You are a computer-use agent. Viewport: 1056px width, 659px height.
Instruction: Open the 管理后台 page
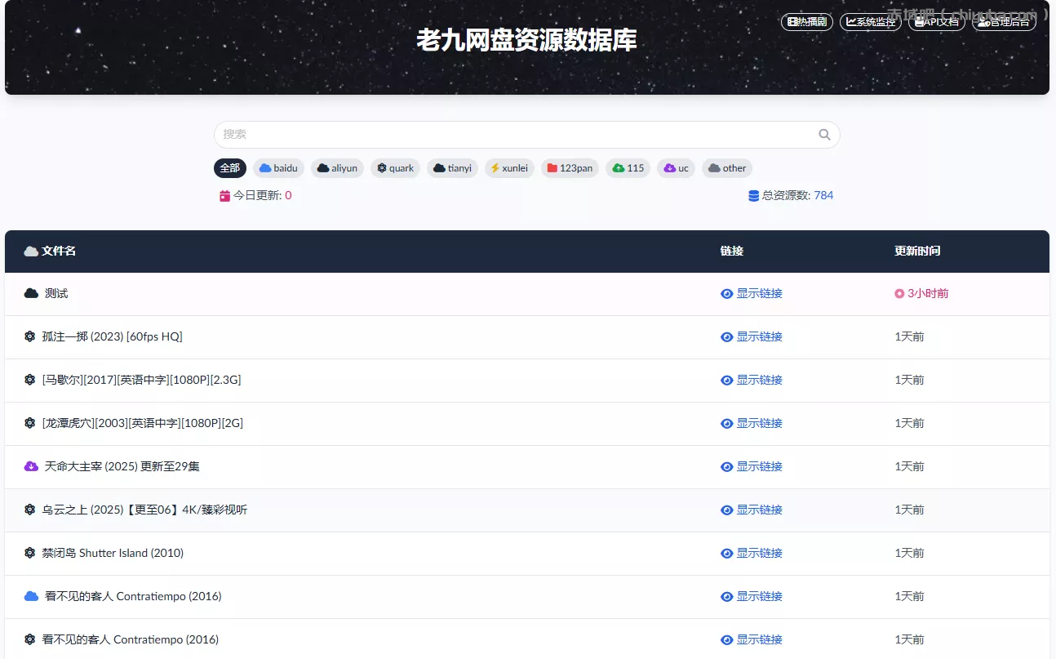click(1003, 22)
